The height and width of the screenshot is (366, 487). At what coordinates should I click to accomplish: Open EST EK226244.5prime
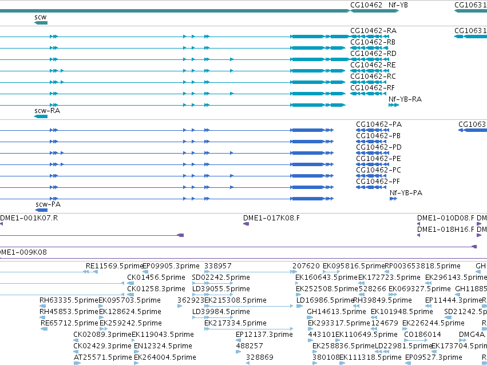433,324
